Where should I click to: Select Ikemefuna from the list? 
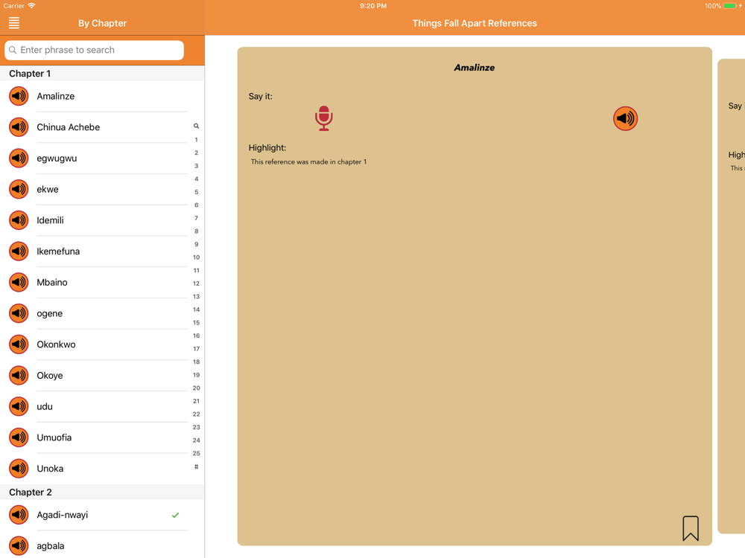coord(102,251)
